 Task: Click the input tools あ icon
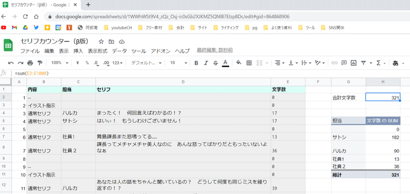point(396,63)
